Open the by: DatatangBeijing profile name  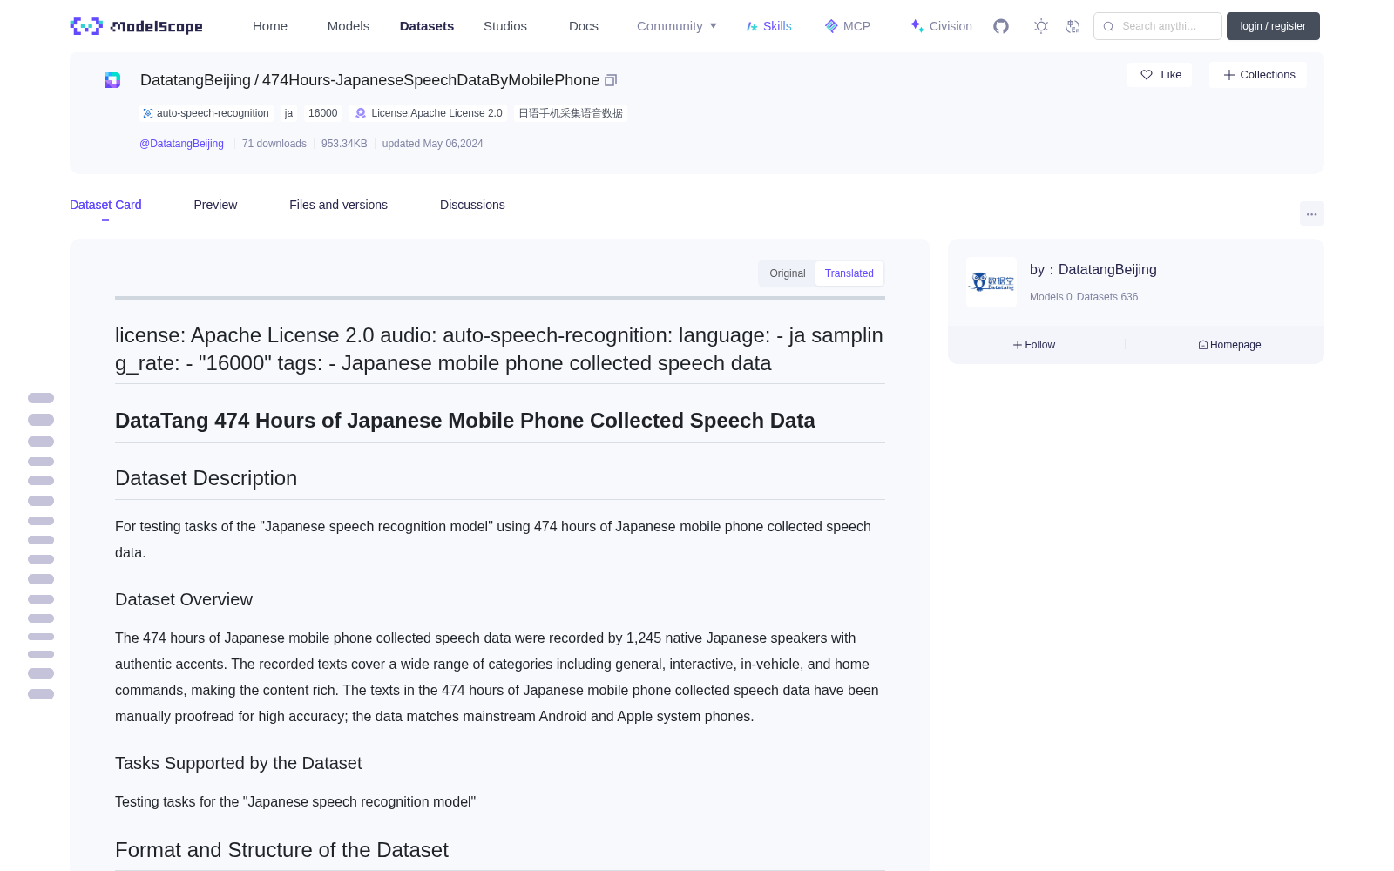[x=1093, y=270]
